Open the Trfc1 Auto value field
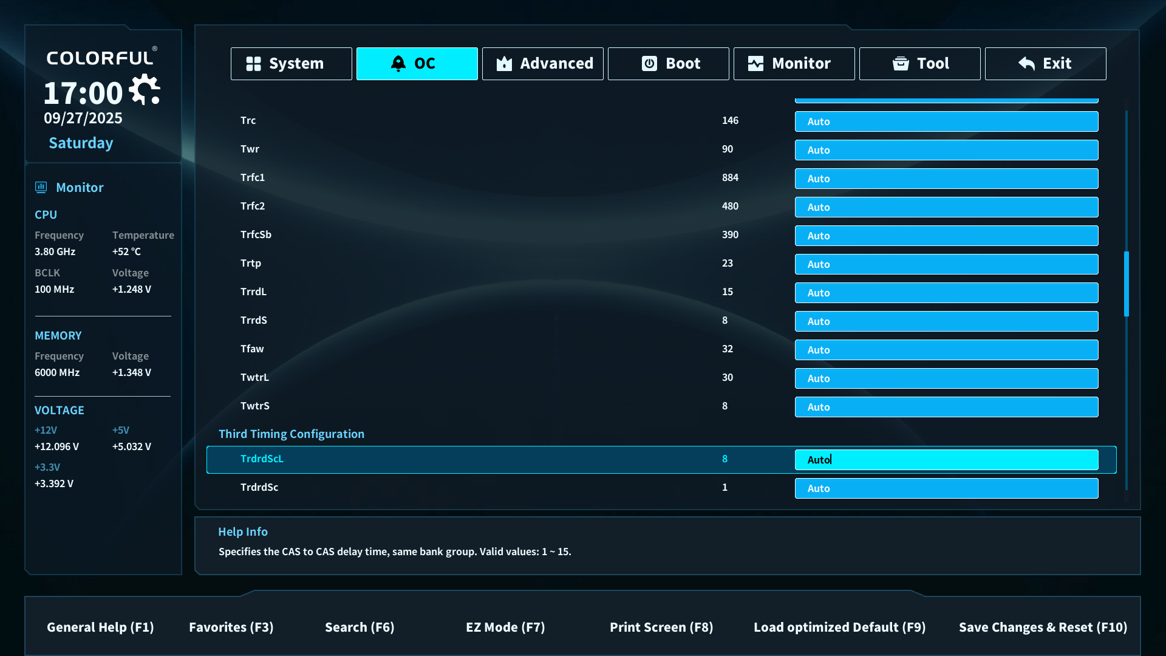Screen dimensions: 1166x656 pos(946,179)
